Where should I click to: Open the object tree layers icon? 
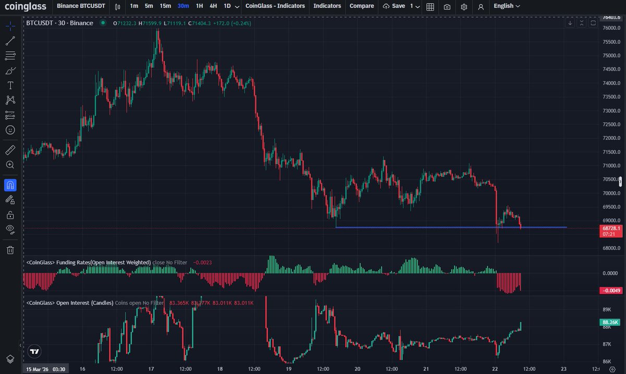pos(10,359)
